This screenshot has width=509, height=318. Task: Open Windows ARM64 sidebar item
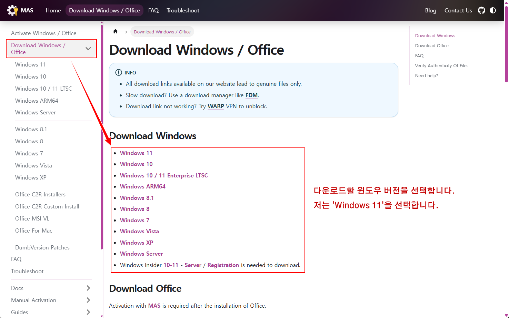click(x=37, y=101)
